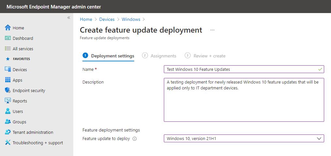
Task: Click the step 2 circle icon
Action: pos(145,55)
